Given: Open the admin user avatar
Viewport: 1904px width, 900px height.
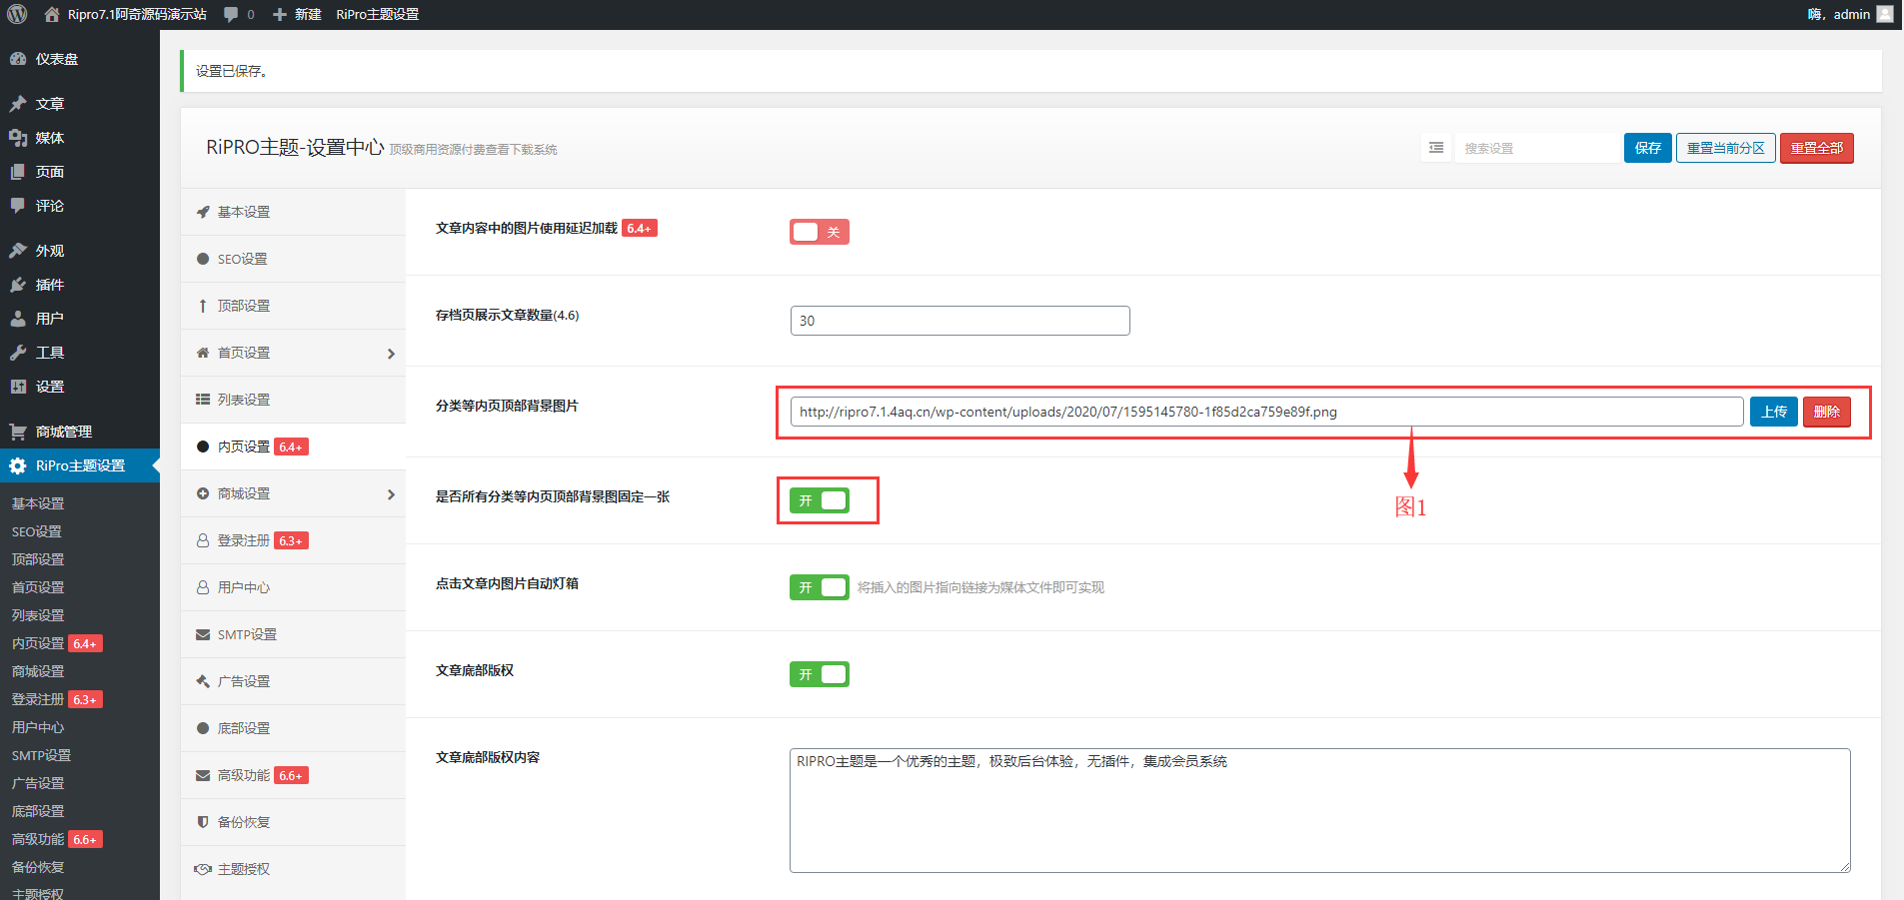Looking at the screenshot, I should [x=1885, y=14].
